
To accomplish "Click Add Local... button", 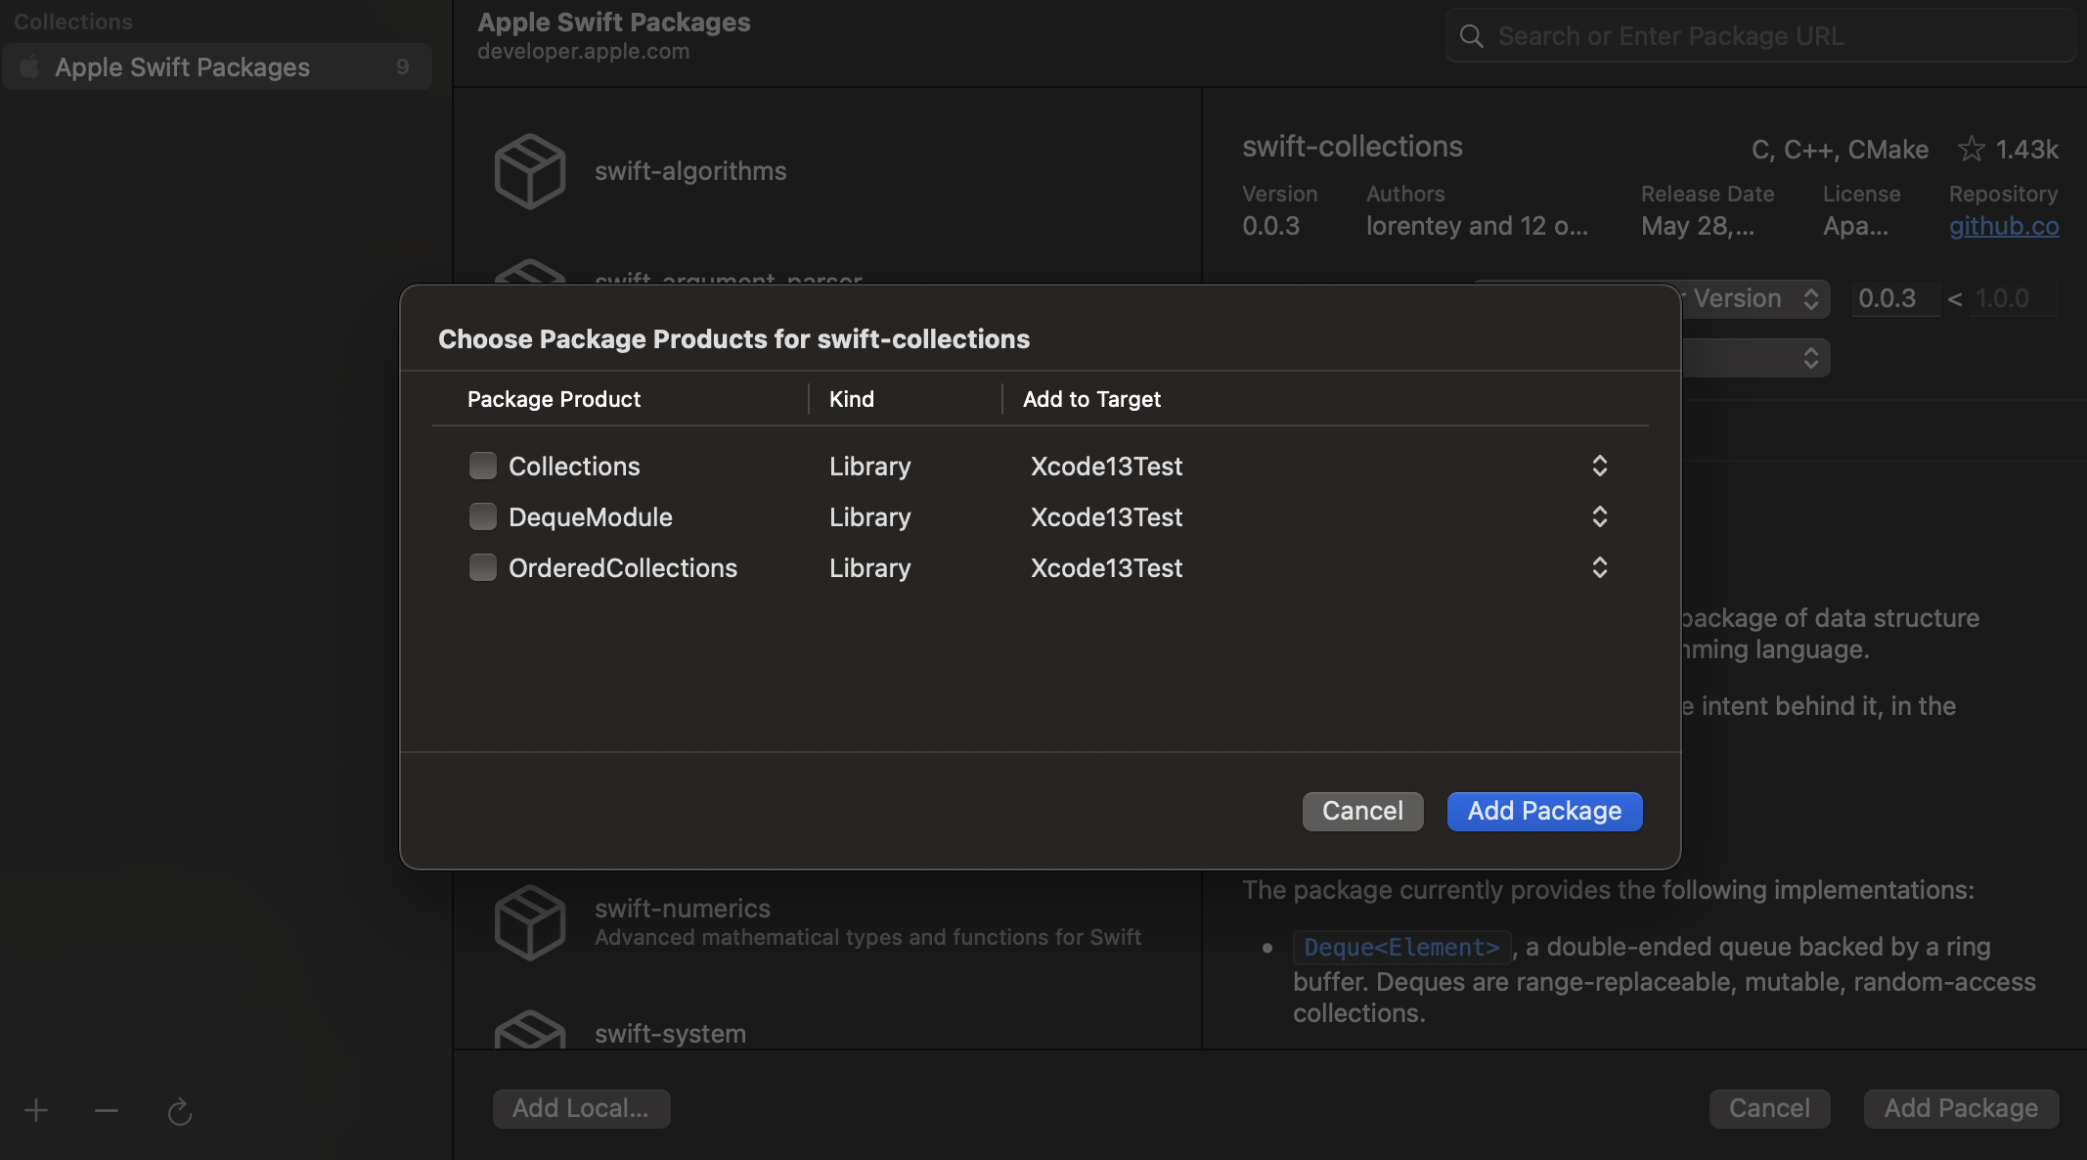I will [581, 1108].
